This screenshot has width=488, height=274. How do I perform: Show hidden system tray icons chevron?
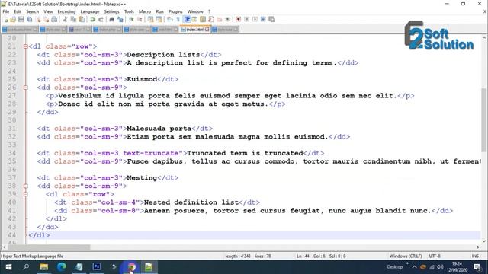click(414, 267)
